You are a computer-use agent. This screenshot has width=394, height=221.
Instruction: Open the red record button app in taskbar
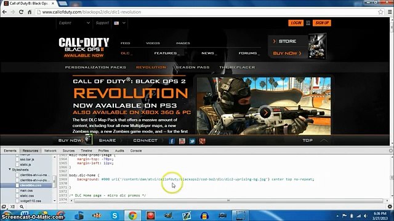tap(150, 215)
